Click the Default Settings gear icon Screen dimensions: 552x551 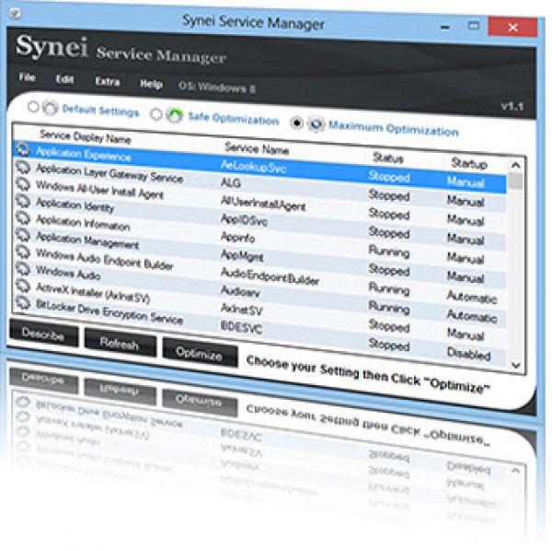[51, 108]
